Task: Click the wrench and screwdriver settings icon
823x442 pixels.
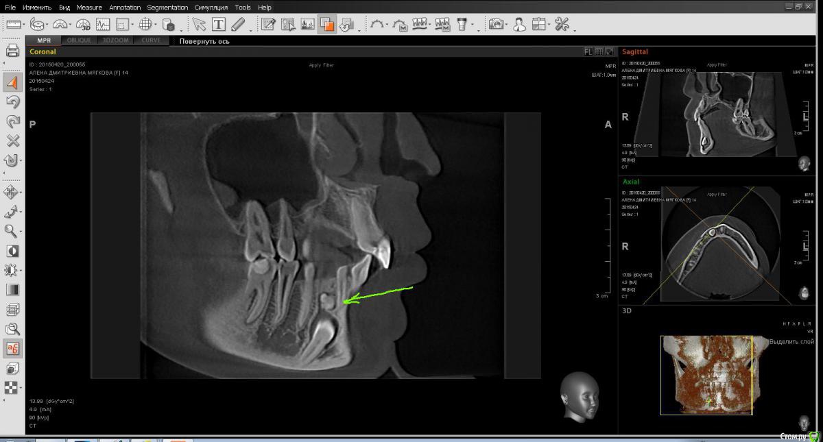Action: coord(562,25)
